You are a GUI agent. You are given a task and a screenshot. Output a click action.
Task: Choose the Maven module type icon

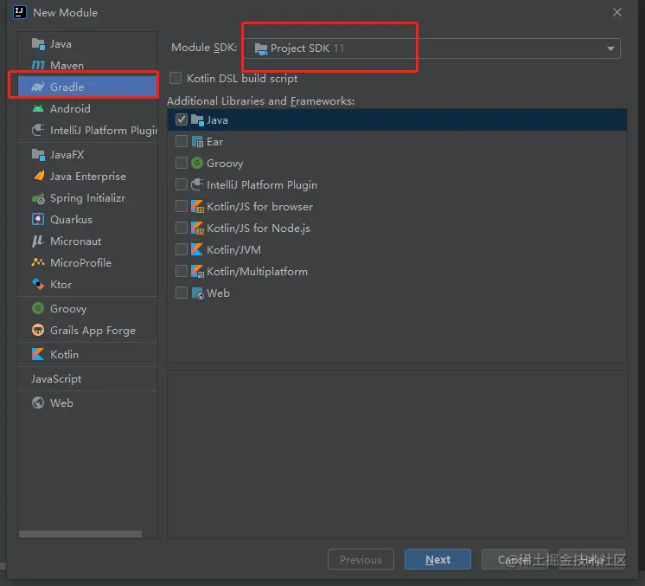(38, 65)
